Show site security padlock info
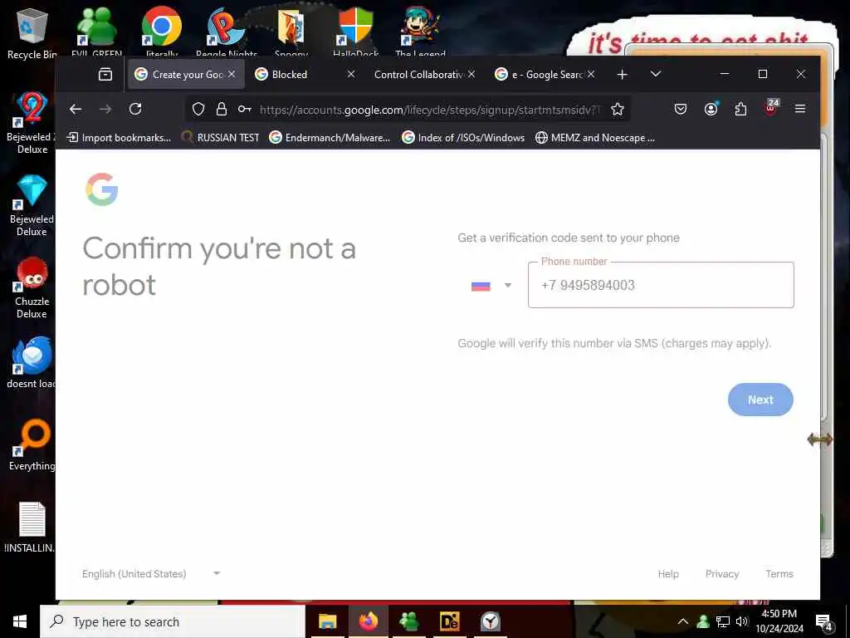The image size is (850, 638). point(221,109)
